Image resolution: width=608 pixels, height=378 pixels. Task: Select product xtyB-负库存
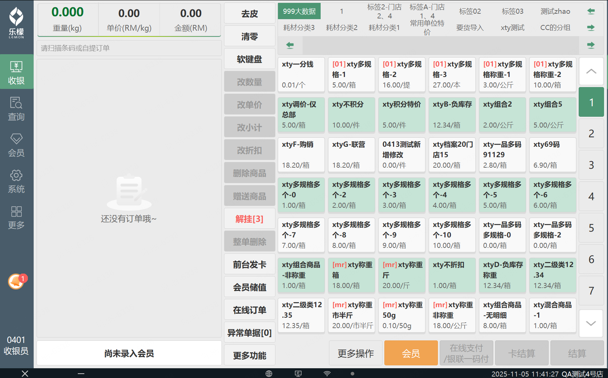pyautogui.click(x=452, y=115)
